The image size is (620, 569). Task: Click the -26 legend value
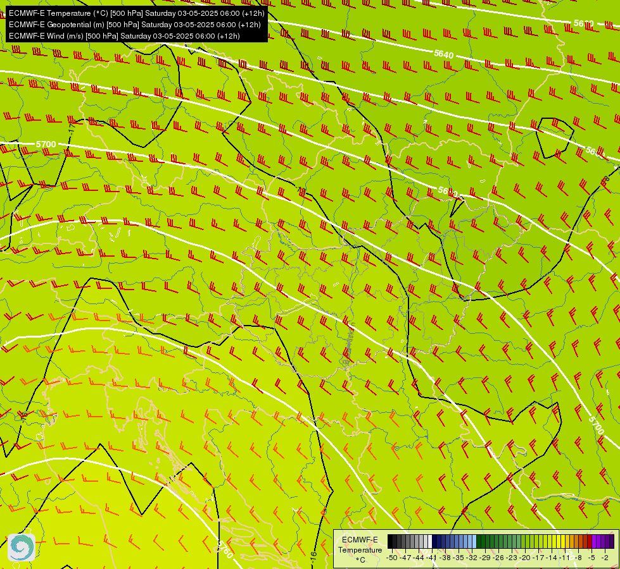[x=498, y=558]
